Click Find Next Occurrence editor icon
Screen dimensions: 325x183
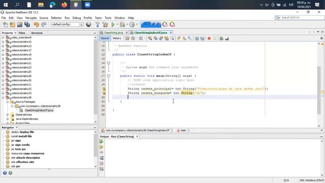click(x=161, y=39)
